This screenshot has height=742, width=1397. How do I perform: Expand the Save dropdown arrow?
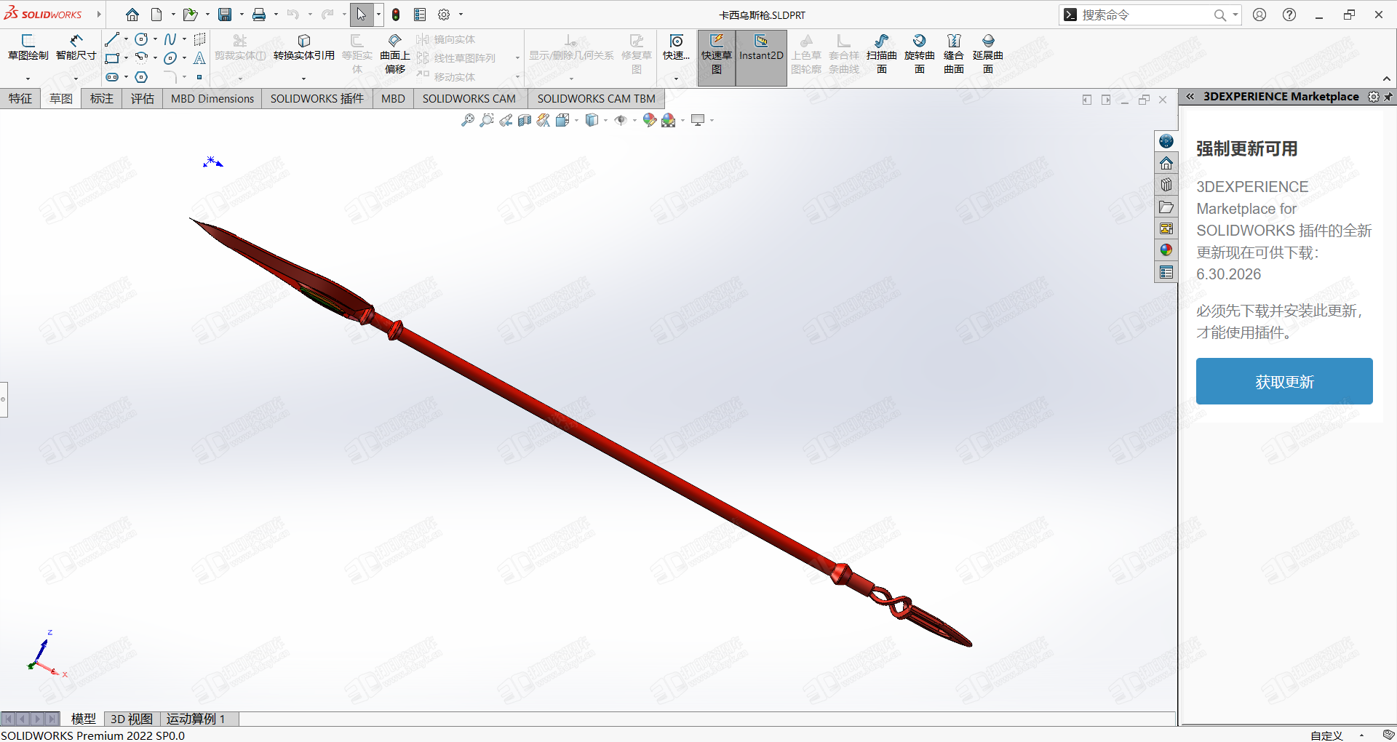coord(242,15)
